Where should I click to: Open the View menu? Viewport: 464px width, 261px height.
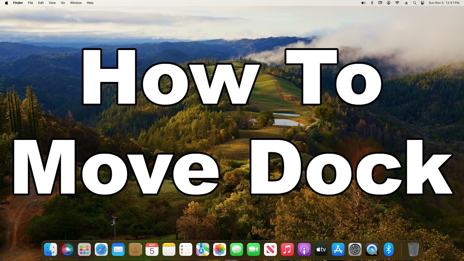tap(52, 3)
